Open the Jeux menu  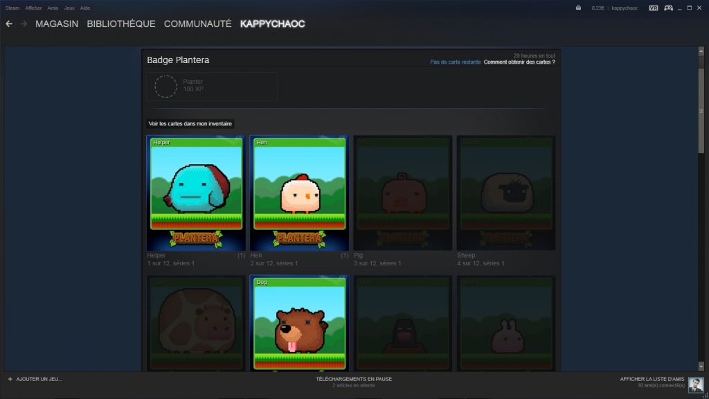tap(70, 8)
